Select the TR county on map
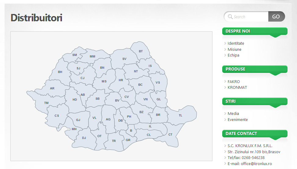 point(114,141)
